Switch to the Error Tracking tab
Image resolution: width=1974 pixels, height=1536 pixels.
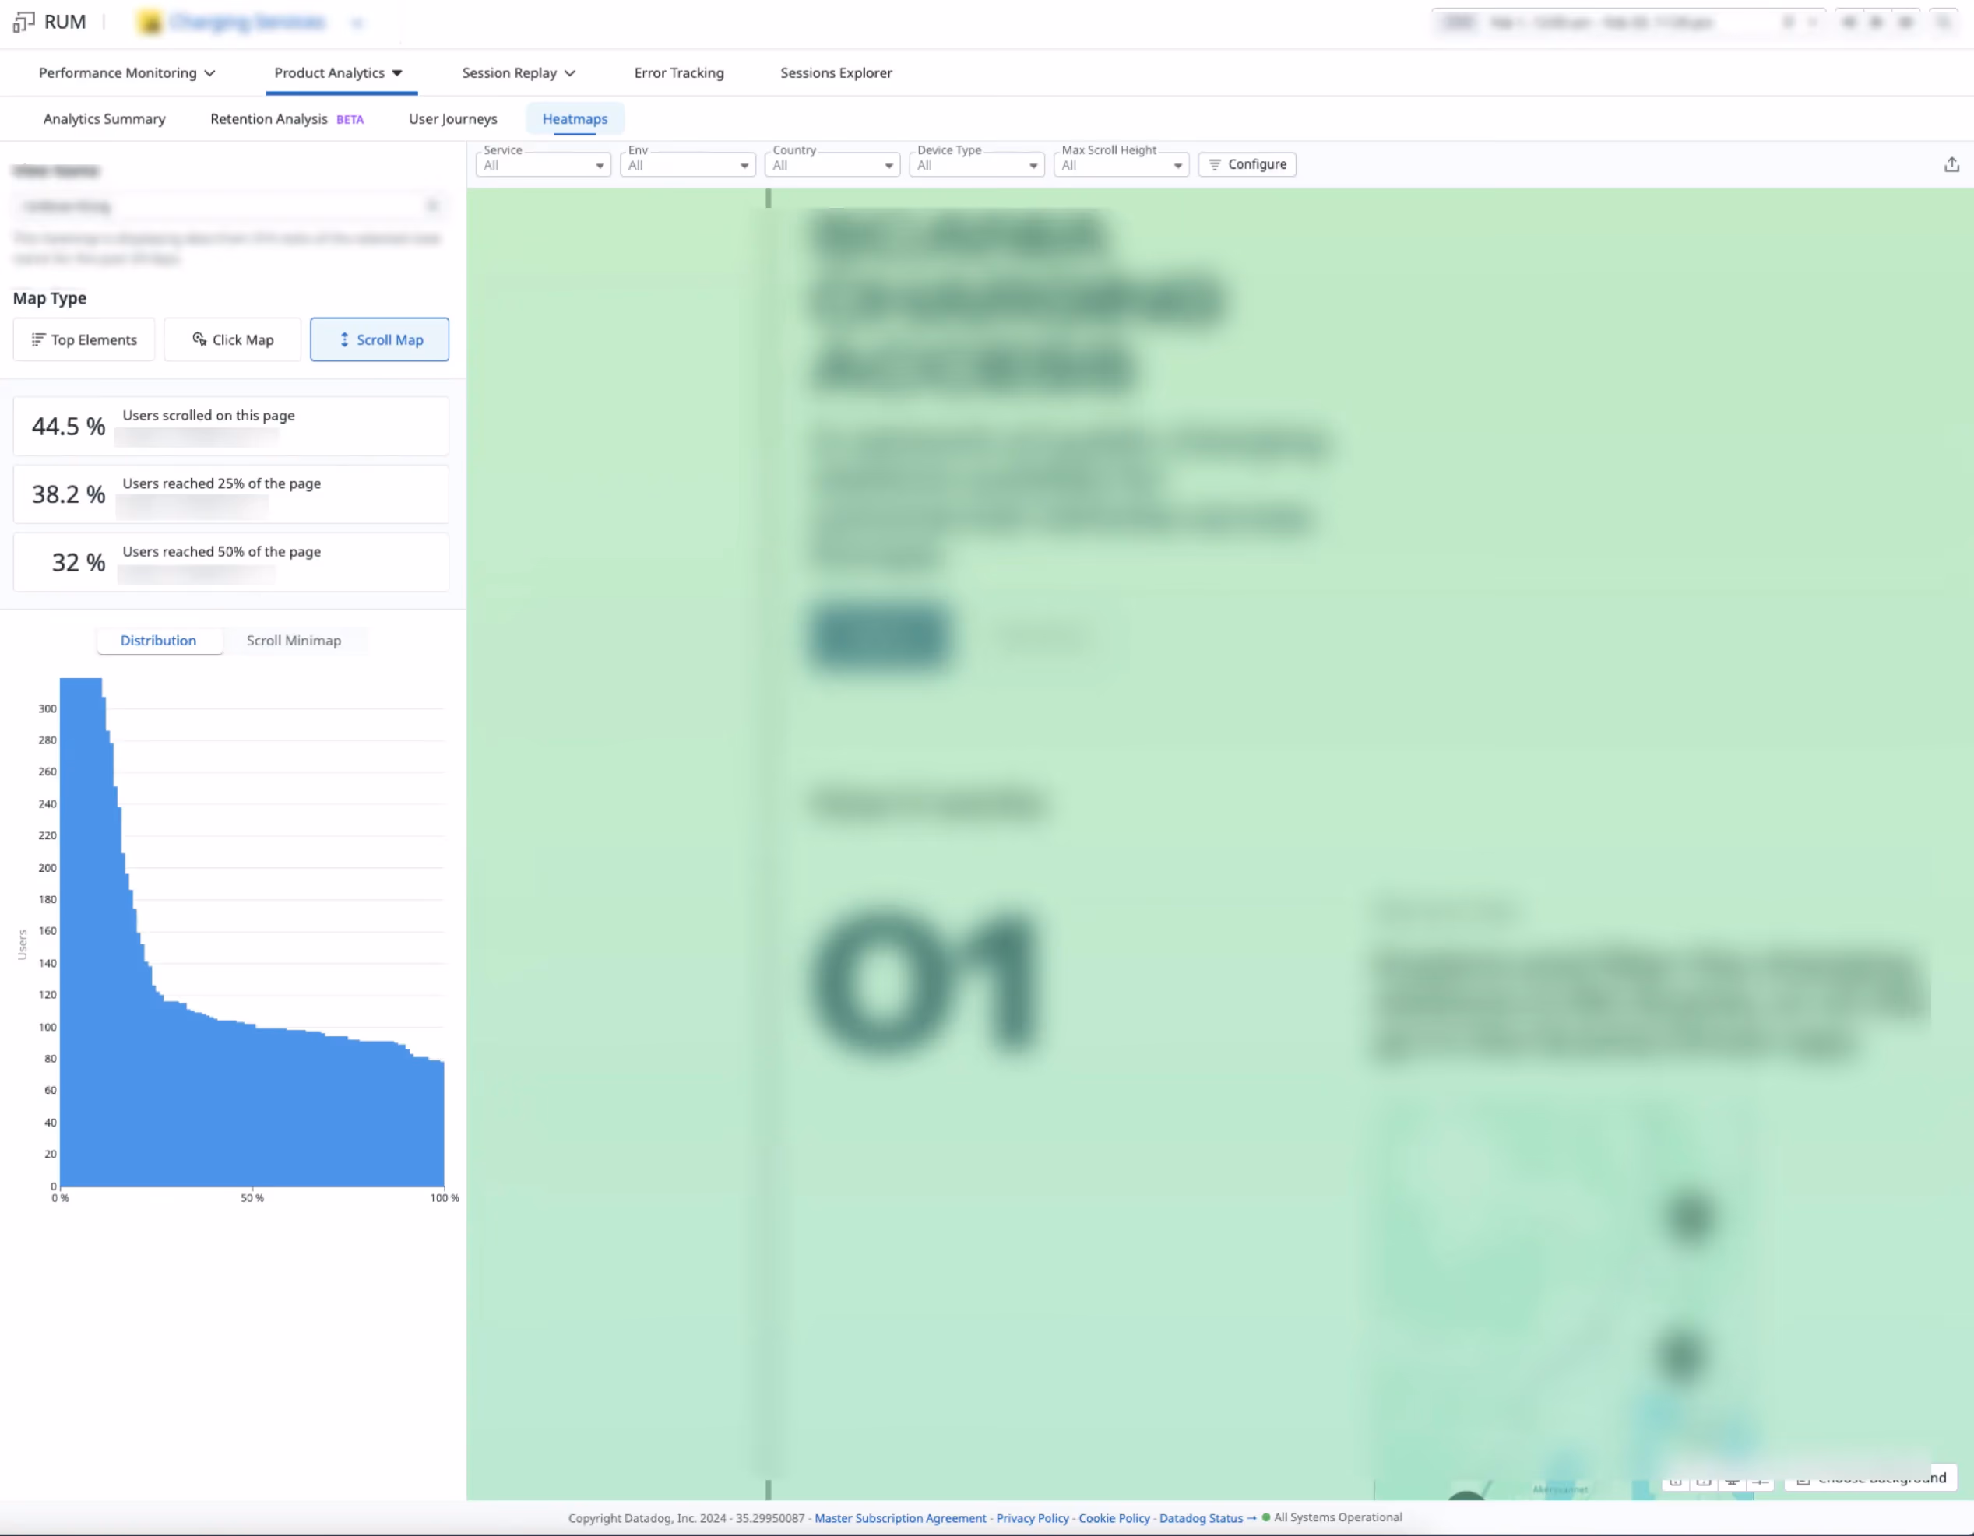coord(679,72)
